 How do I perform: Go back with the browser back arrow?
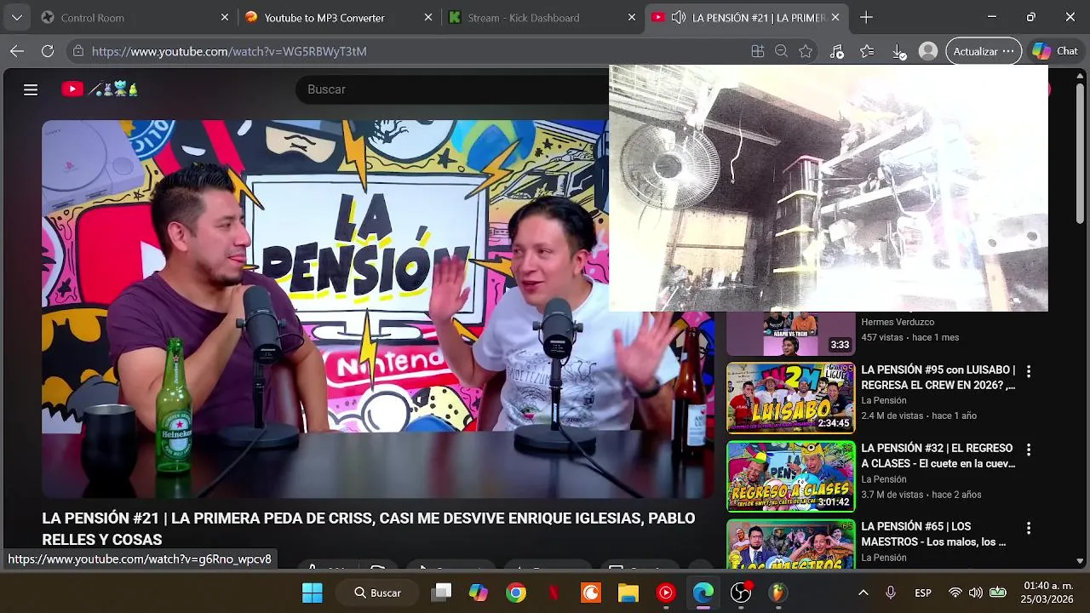[x=17, y=51]
